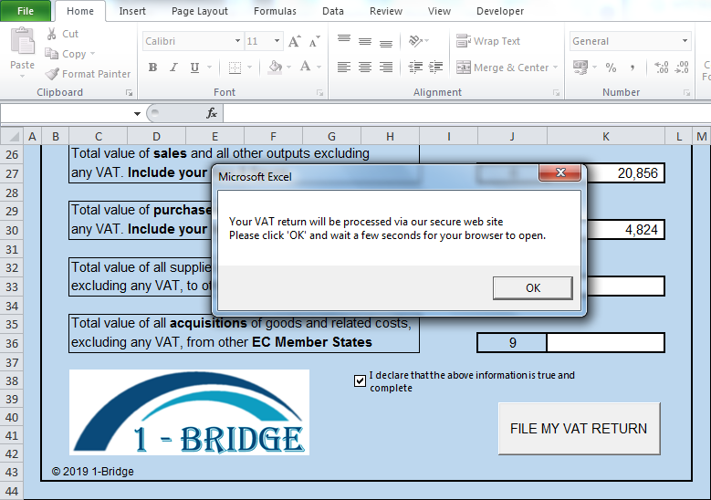711x500 pixels.
Task: Select the empty box 9 value cell
Action: click(x=605, y=343)
